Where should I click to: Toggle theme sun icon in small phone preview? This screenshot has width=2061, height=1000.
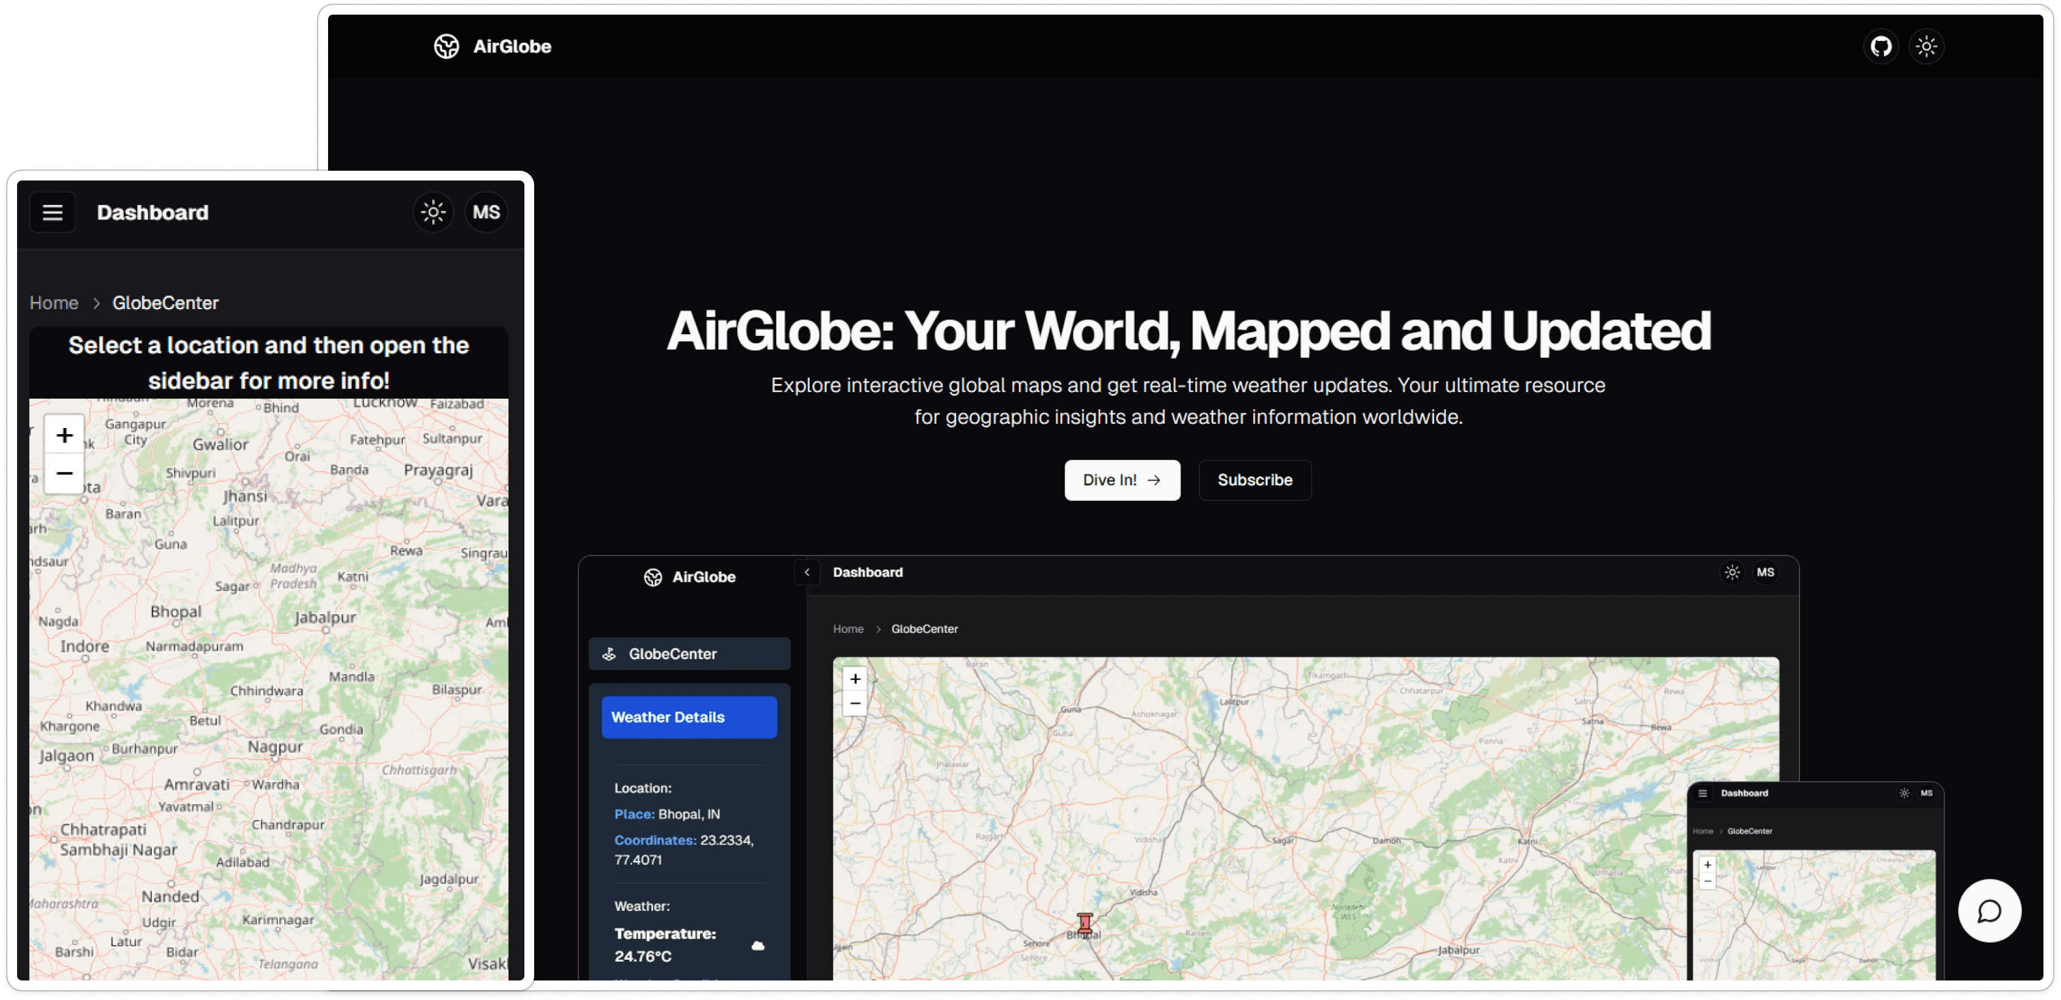1904,794
